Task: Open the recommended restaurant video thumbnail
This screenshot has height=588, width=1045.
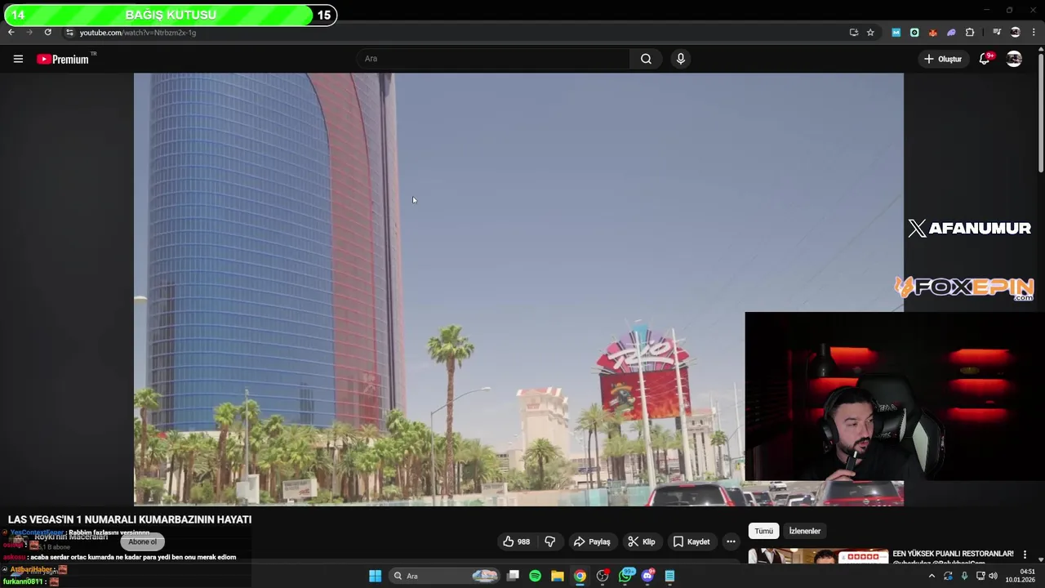Action: [x=818, y=556]
